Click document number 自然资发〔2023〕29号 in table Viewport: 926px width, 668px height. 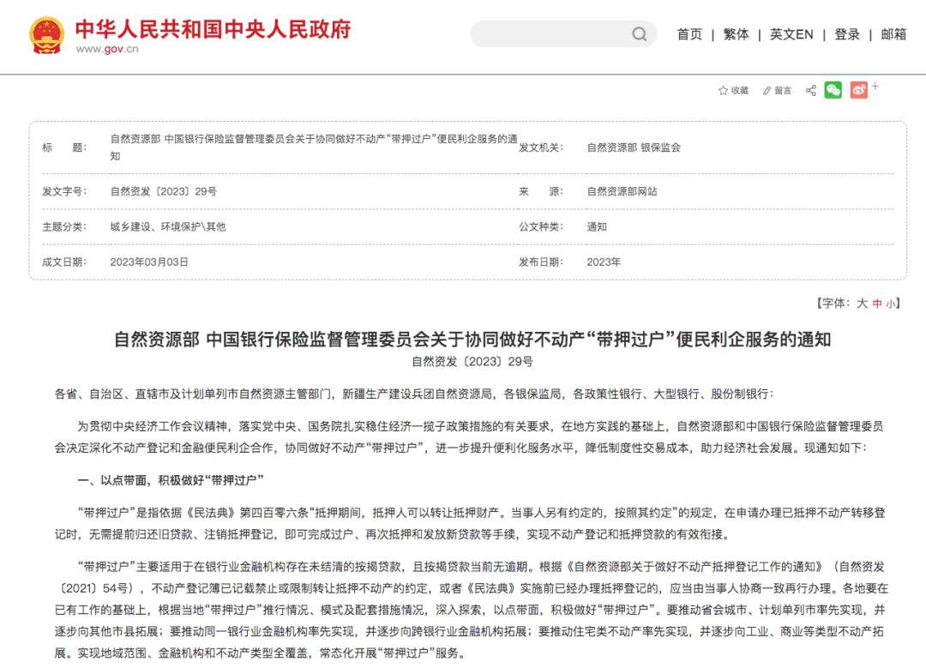164,191
